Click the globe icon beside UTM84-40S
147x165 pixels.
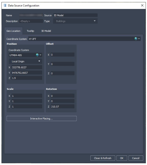[37, 55]
